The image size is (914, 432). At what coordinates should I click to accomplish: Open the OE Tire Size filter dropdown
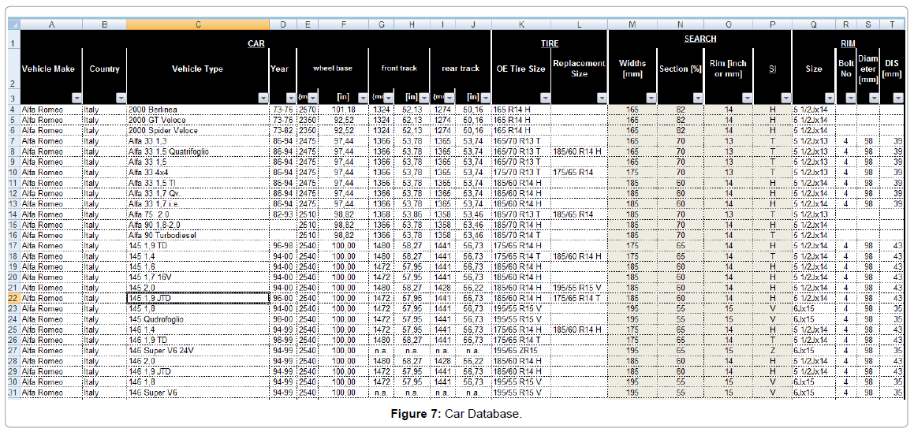tap(544, 98)
